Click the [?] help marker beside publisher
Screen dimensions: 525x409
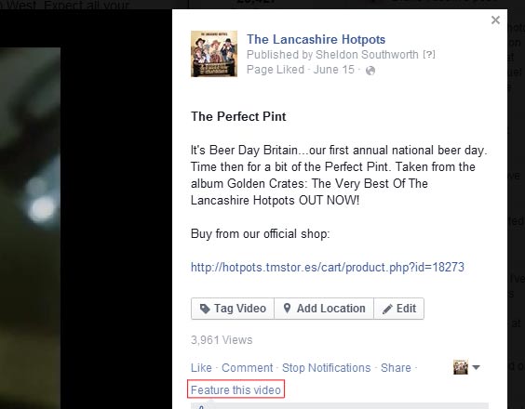(429, 55)
